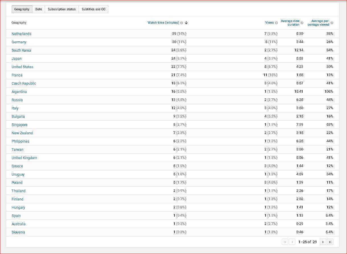
Task: Open the Subscription status tab
Action: pos(61,9)
